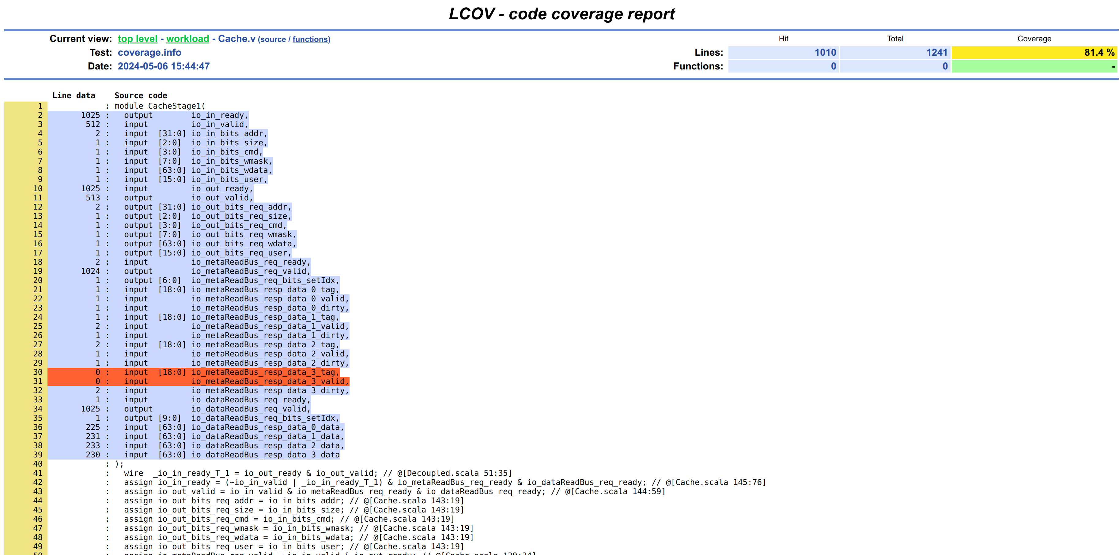Click the io_metaReadBus_req_bits_setIdx line
The height and width of the screenshot is (555, 1119).
click(232, 280)
